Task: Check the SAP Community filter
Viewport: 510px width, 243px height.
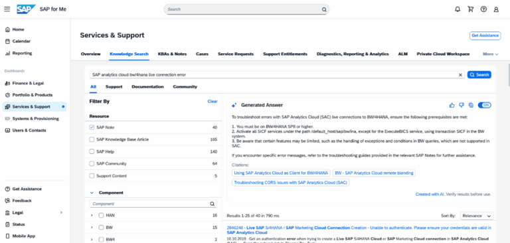Action: [x=92, y=163]
